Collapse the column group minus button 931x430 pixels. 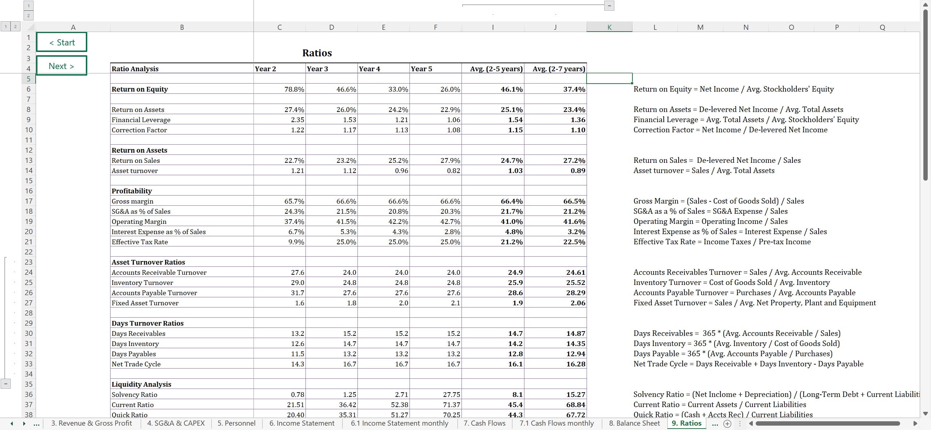click(610, 5)
